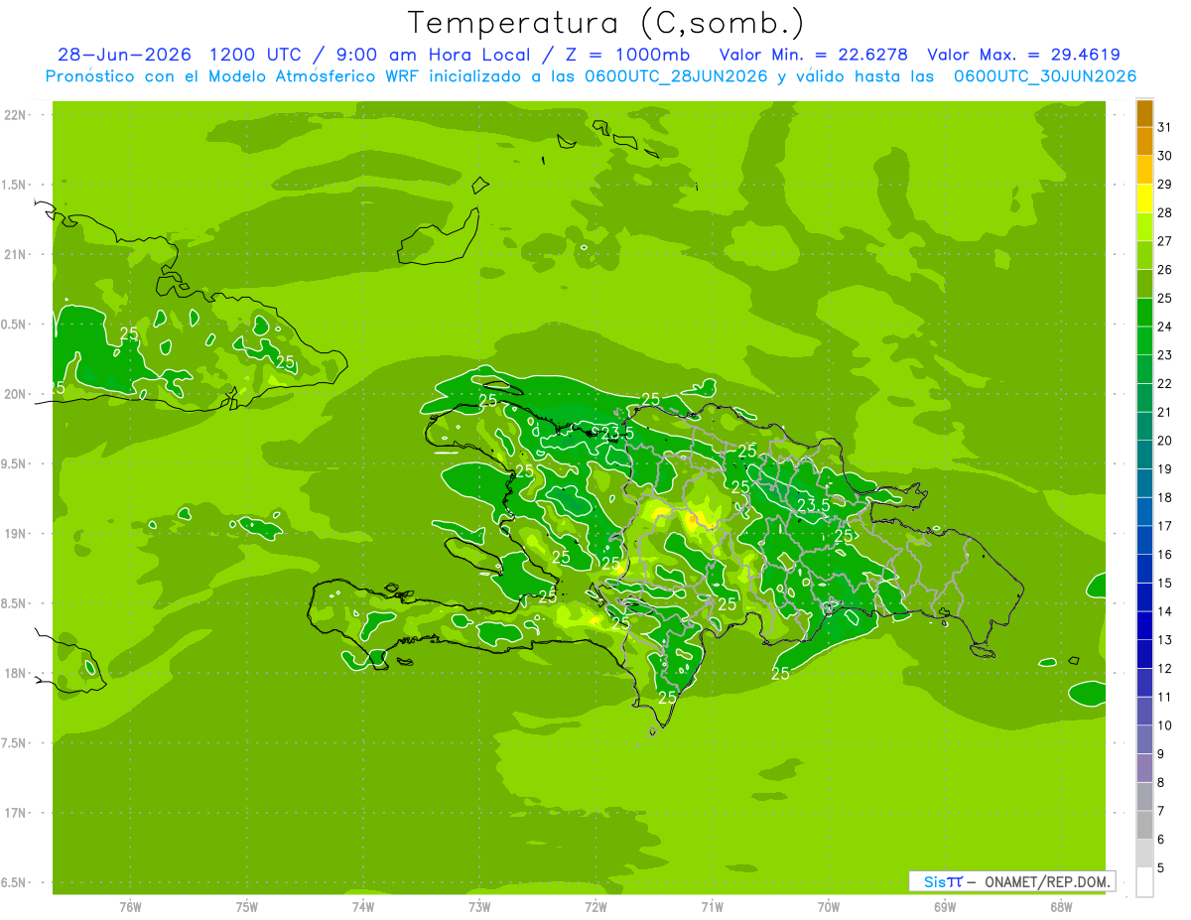Click the '20' value on color scale
The image size is (1191, 920).
pyautogui.click(x=1164, y=441)
